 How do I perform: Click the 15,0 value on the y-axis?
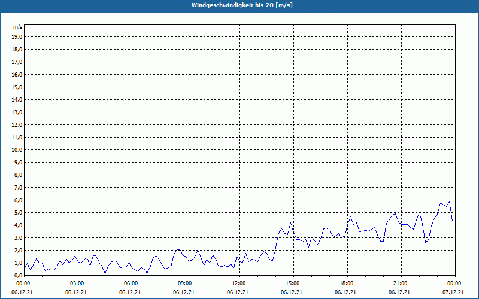point(17,87)
